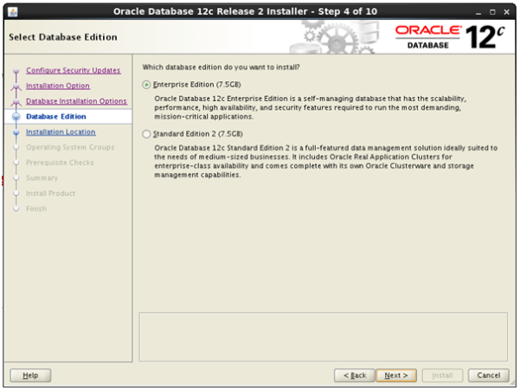Image resolution: width=520 pixels, height=391 pixels.
Task: Open the Installation Option step link
Action: point(57,86)
